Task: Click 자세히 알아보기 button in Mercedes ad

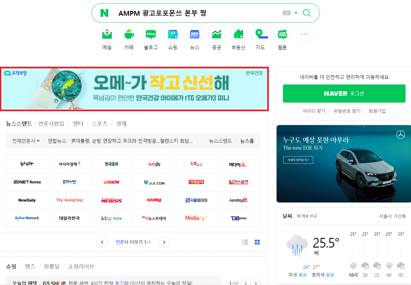Action: [298, 160]
